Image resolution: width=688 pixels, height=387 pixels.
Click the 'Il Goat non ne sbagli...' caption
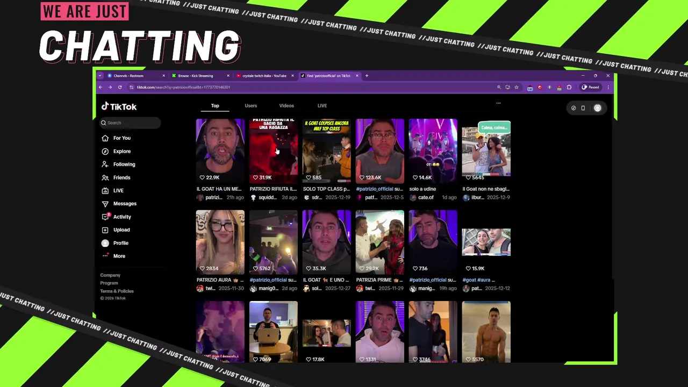tap(486, 189)
